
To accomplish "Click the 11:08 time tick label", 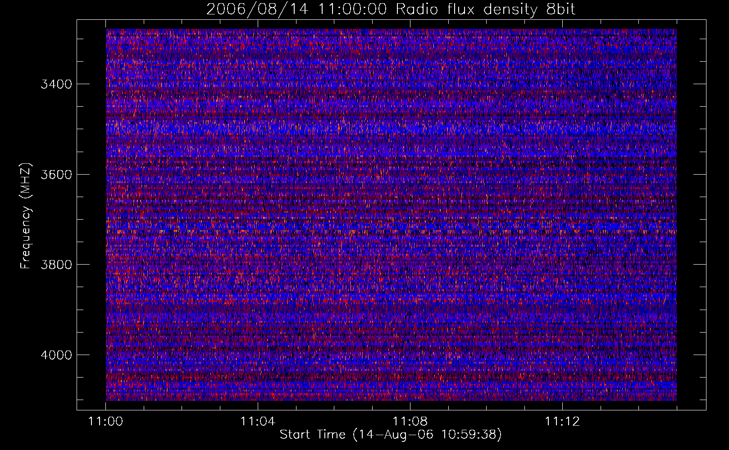I will 410,421.
